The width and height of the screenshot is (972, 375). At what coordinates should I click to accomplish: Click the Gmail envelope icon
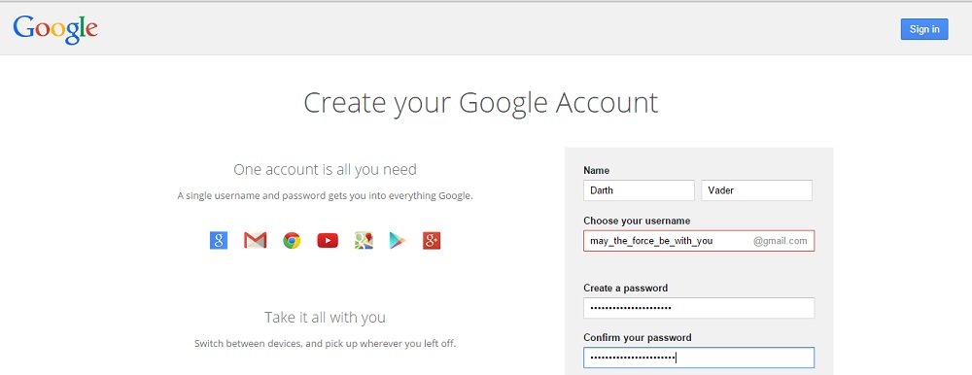pyautogui.click(x=255, y=240)
